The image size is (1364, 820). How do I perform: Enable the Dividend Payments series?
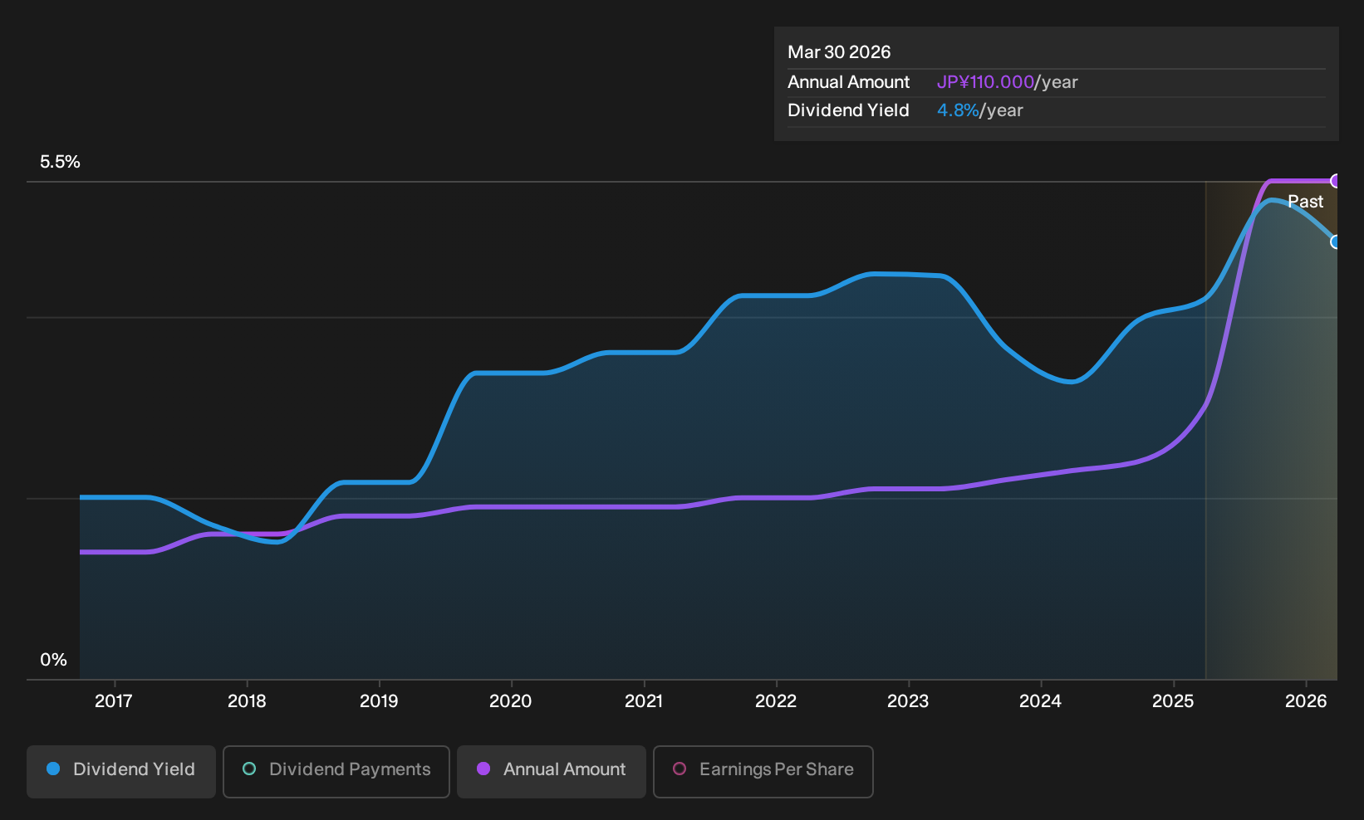[336, 771]
